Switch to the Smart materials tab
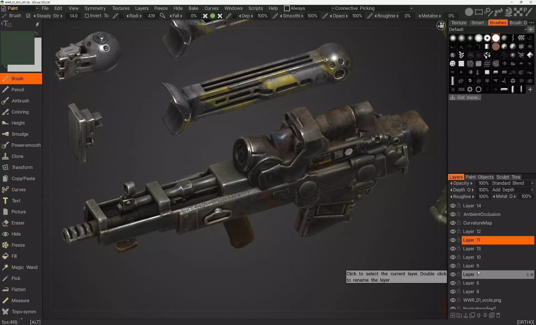Image resolution: width=536 pixels, height=325 pixels. [477, 23]
